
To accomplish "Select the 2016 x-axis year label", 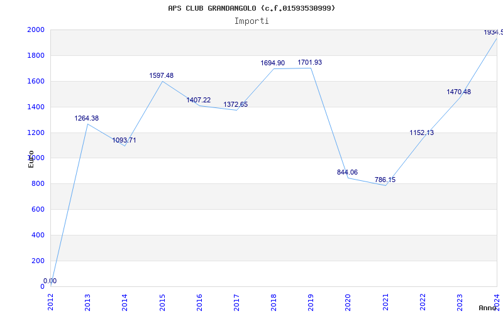I will [199, 302].
